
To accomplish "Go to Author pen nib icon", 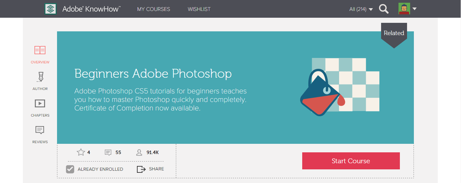I will (x=40, y=77).
